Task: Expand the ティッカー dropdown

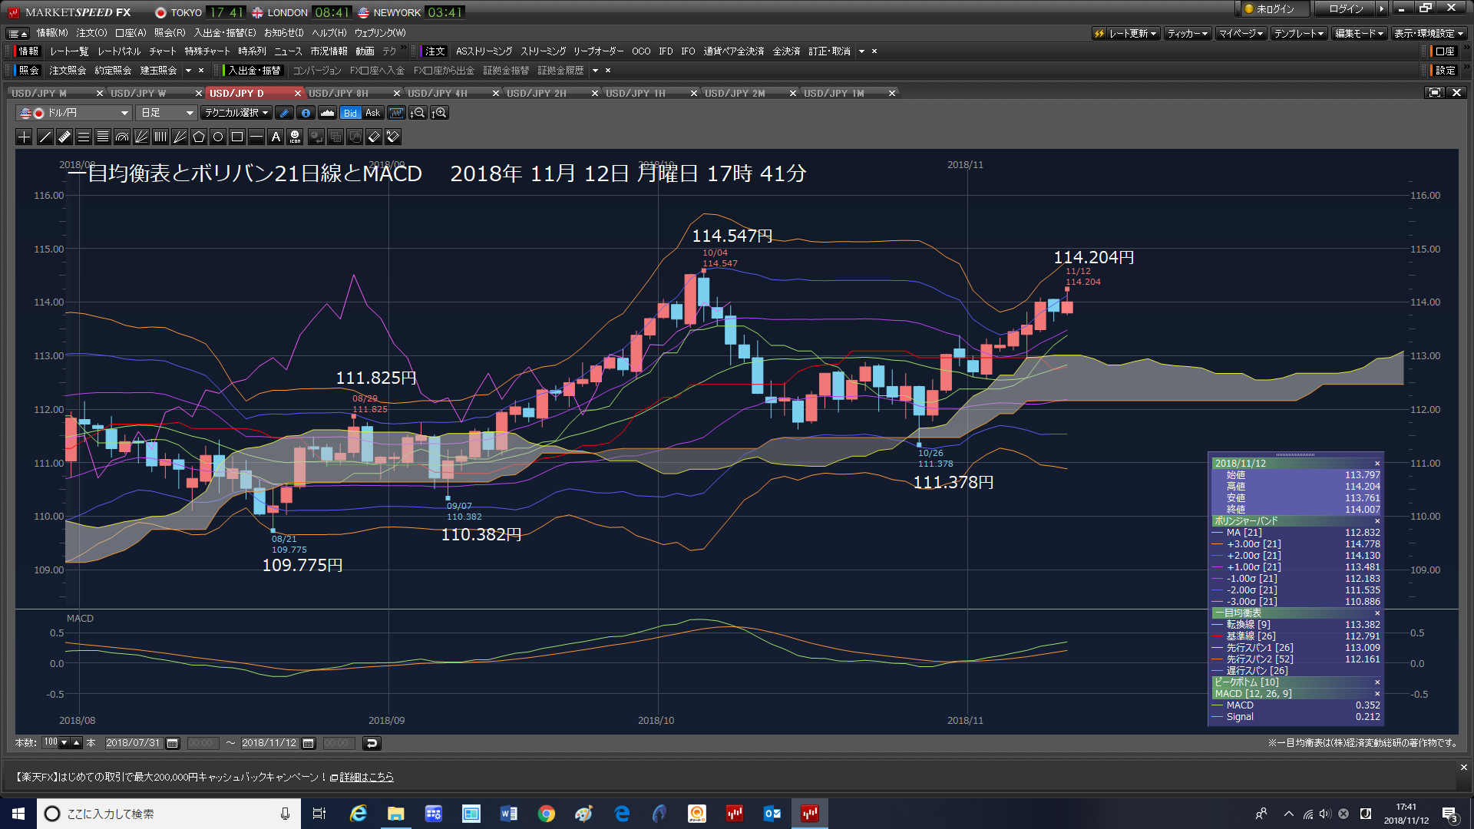Action: click(x=1187, y=33)
